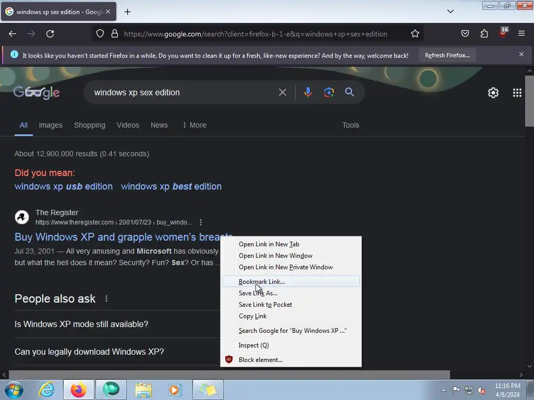List all tabs with the chevron
This screenshot has height=400, width=534.
click(450, 11)
